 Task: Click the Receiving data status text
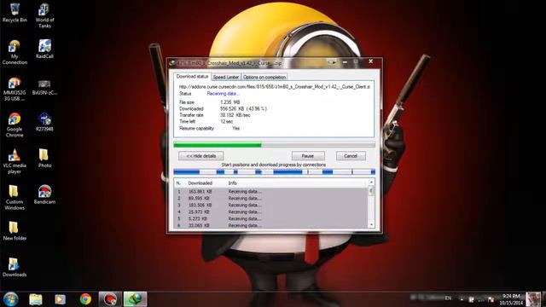(224, 94)
